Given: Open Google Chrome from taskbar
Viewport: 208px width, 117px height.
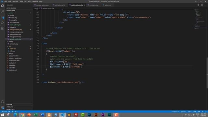Looking at the screenshot, I should 22,115.
